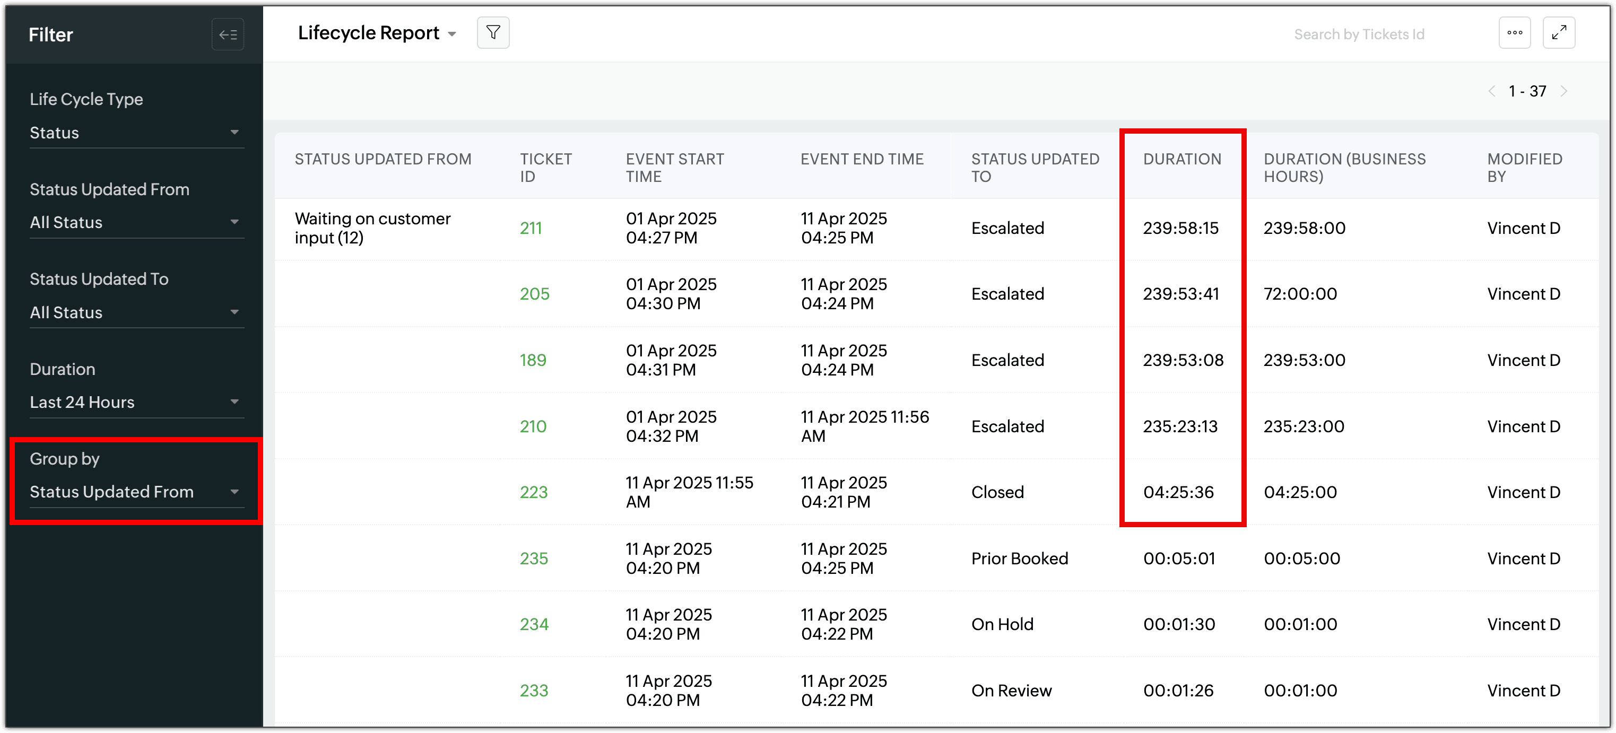Click the Ticket ID column header

[x=545, y=168]
